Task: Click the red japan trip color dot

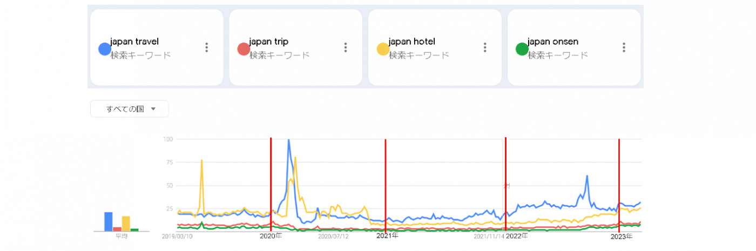Action: coord(244,49)
